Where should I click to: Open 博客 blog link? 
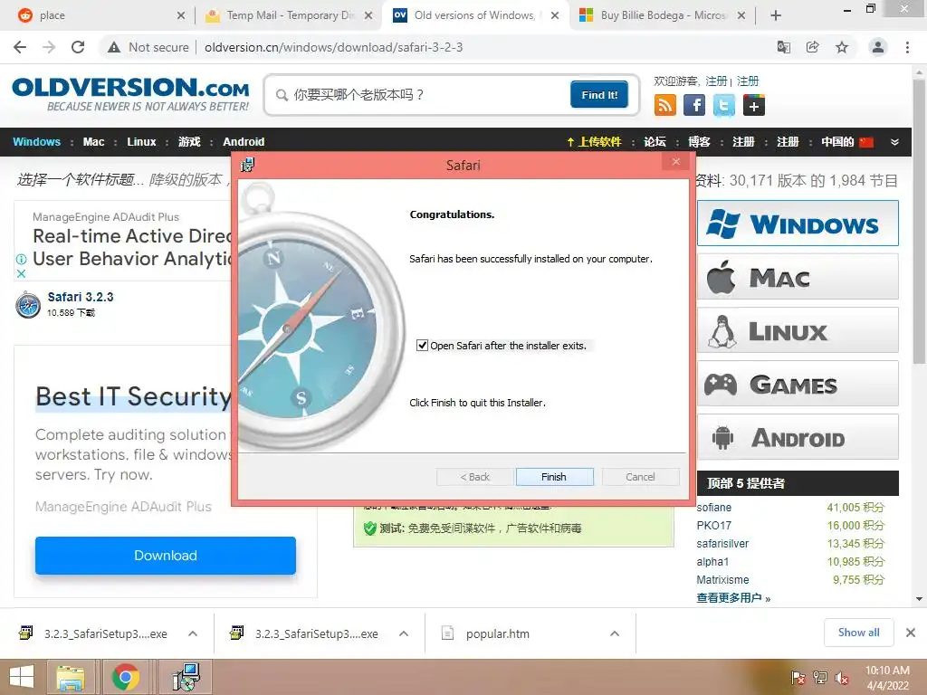point(700,142)
